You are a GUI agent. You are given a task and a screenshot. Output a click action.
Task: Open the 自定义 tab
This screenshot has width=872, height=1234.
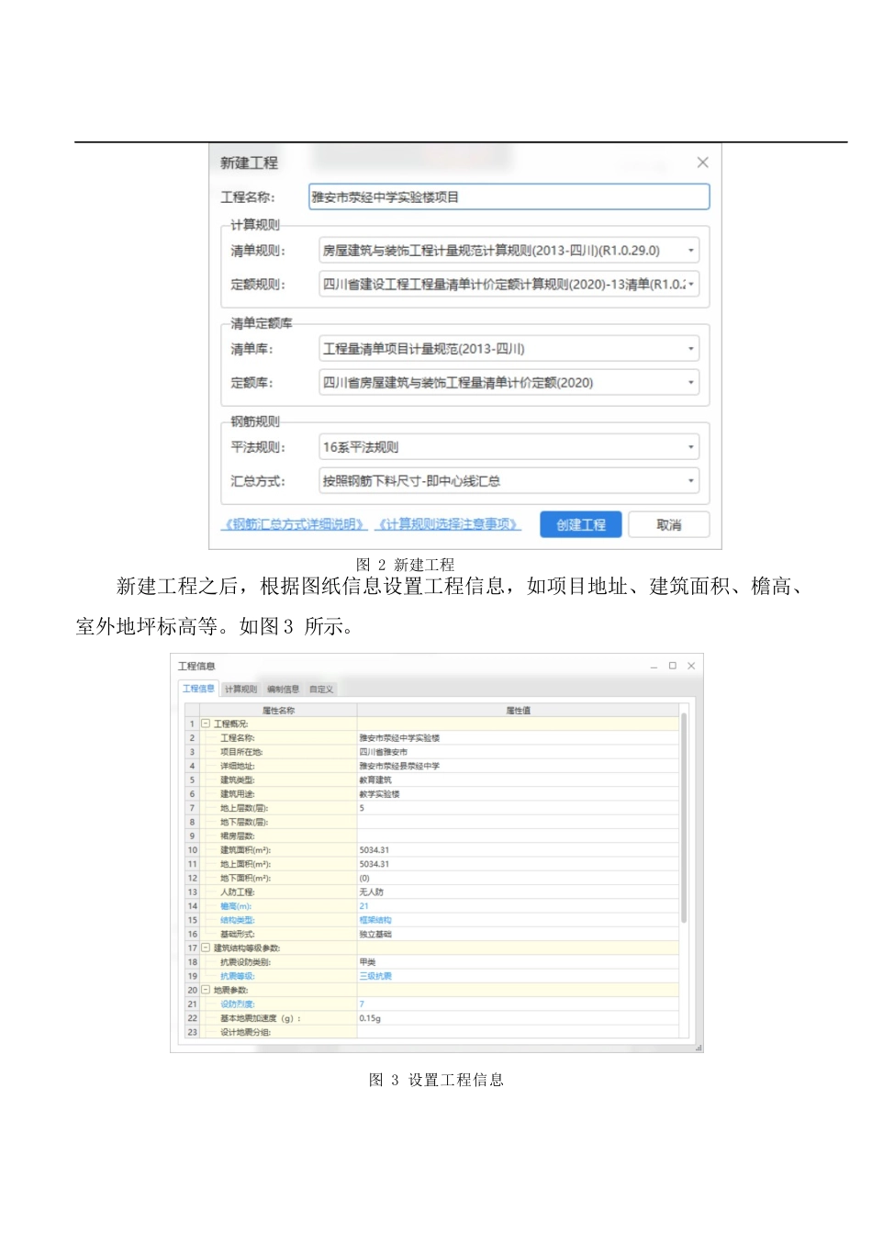[321, 688]
